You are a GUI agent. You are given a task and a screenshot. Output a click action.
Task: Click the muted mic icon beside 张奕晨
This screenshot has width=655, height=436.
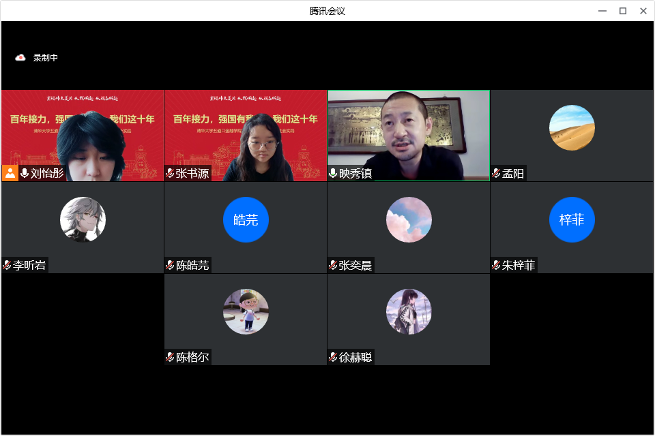point(334,265)
